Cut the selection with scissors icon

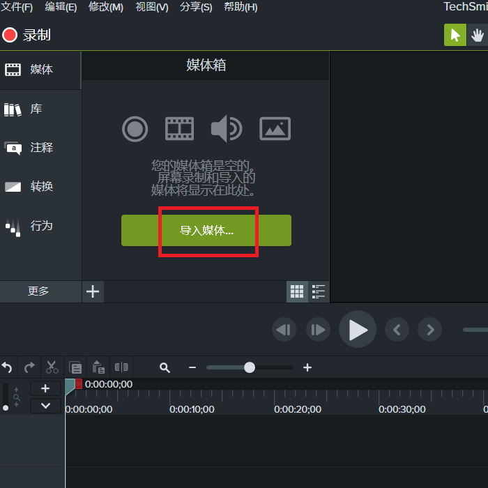pyautogui.click(x=52, y=367)
